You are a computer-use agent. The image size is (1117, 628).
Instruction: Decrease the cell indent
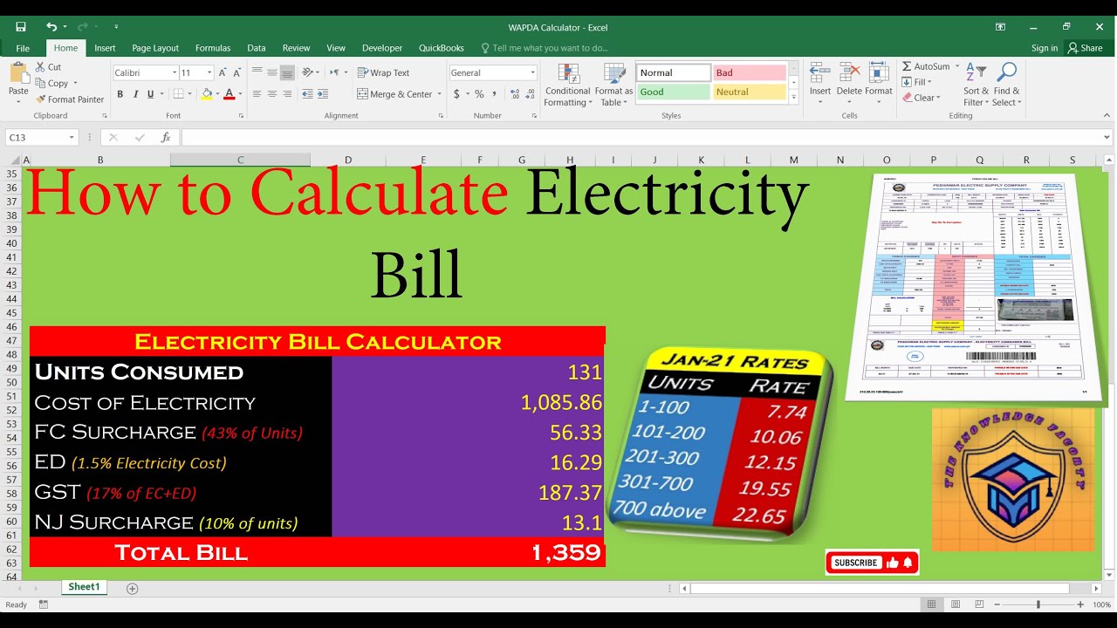point(307,94)
